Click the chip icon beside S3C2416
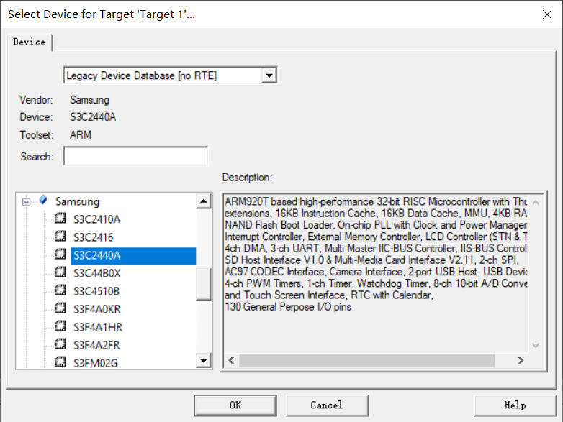Screen dimensions: 563x422 (60, 236)
